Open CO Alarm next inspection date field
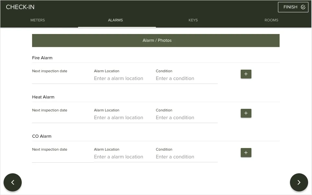Image resolution: width=312 pixels, height=195 pixels. [63, 157]
